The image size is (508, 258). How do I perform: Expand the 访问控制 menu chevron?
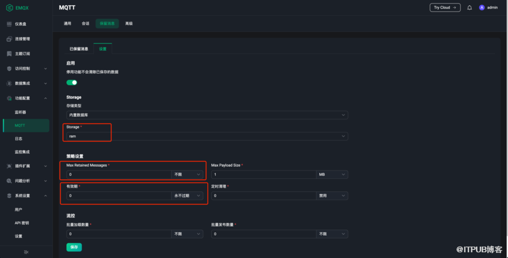click(45, 68)
